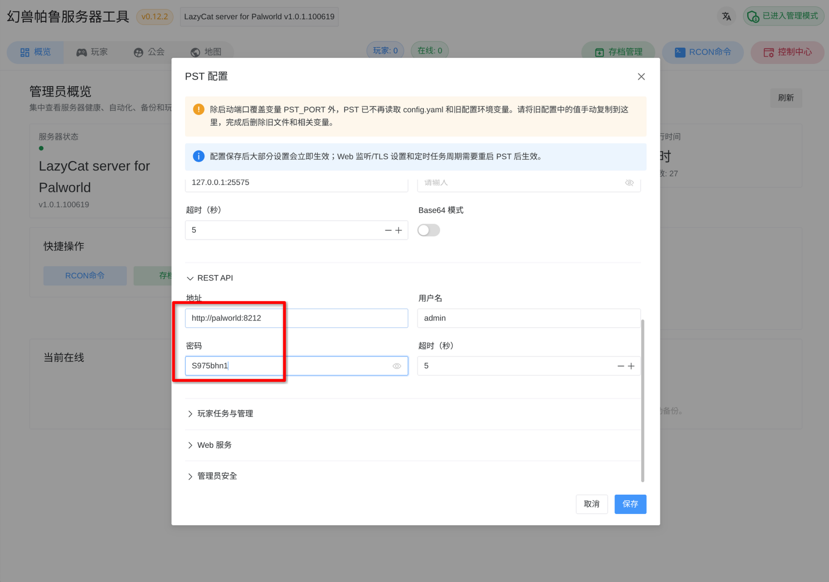Open the 控制中心 button
This screenshot has height=582, width=829.
pyautogui.click(x=787, y=52)
